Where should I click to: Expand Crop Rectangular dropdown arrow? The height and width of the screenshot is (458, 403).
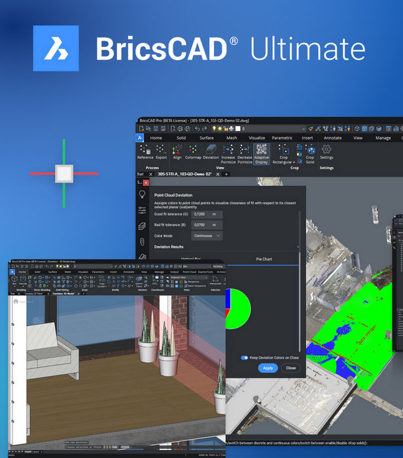[x=294, y=162]
